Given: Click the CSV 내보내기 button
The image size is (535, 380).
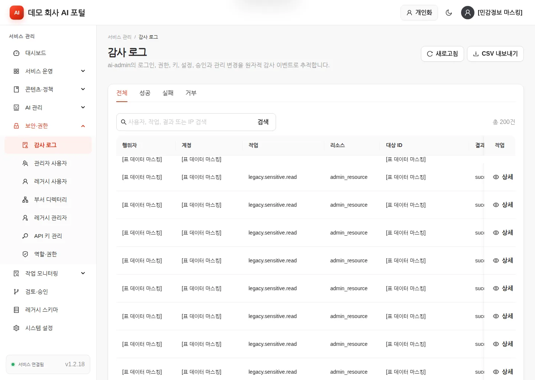Looking at the screenshot, I should 495,54.
